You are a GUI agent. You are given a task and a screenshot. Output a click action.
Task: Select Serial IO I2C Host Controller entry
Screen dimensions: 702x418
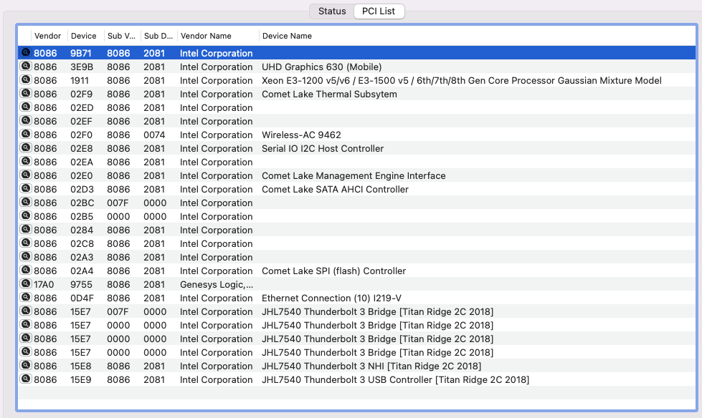pos(323,148)
